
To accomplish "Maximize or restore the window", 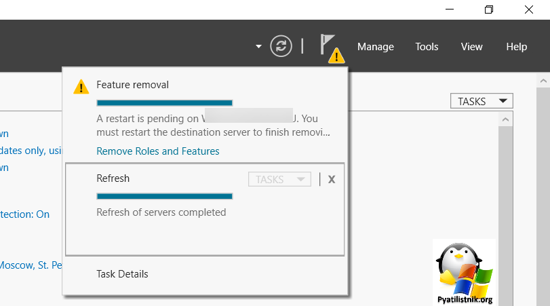I will 488,9.
